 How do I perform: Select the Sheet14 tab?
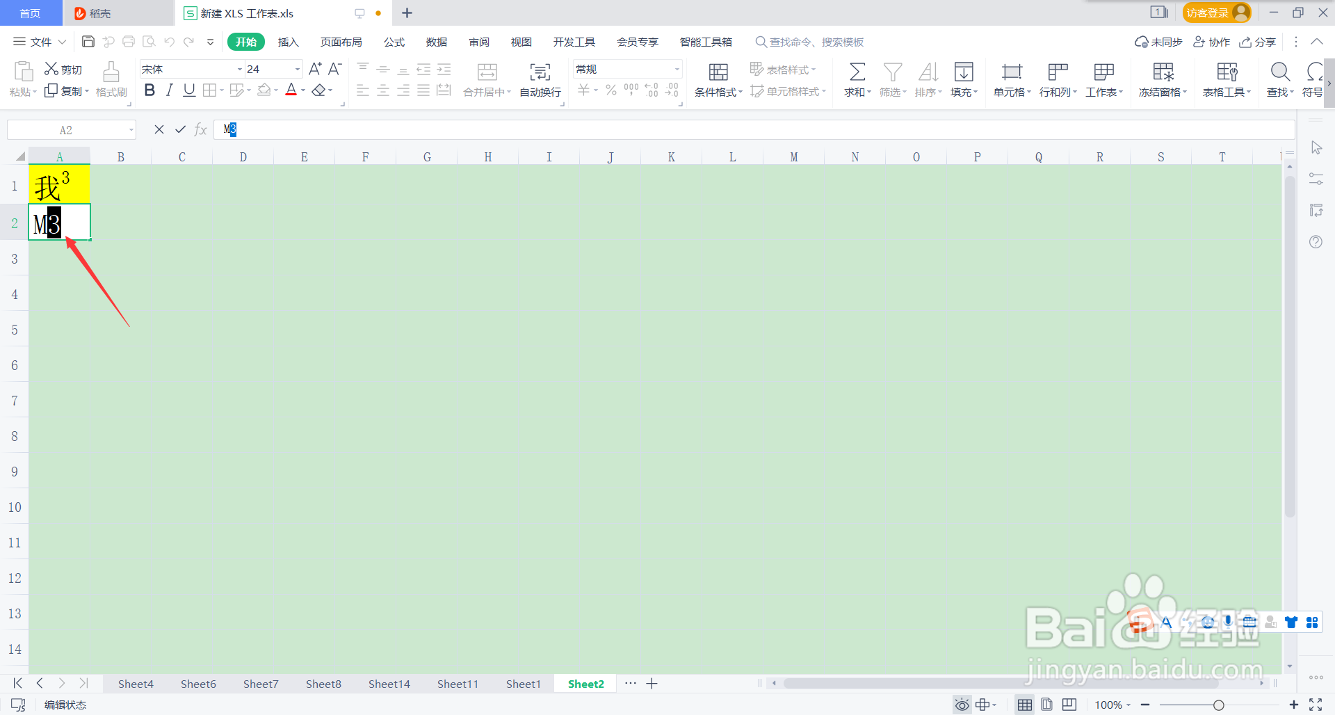389,684
